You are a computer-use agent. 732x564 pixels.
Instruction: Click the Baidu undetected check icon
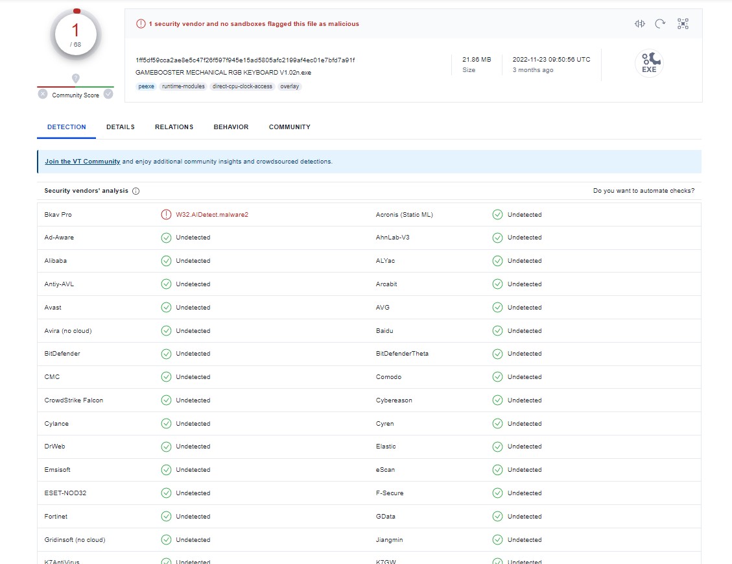pyautogui.click(x=498, y=331)
